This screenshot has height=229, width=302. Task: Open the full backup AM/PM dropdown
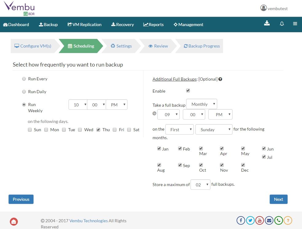220,115
